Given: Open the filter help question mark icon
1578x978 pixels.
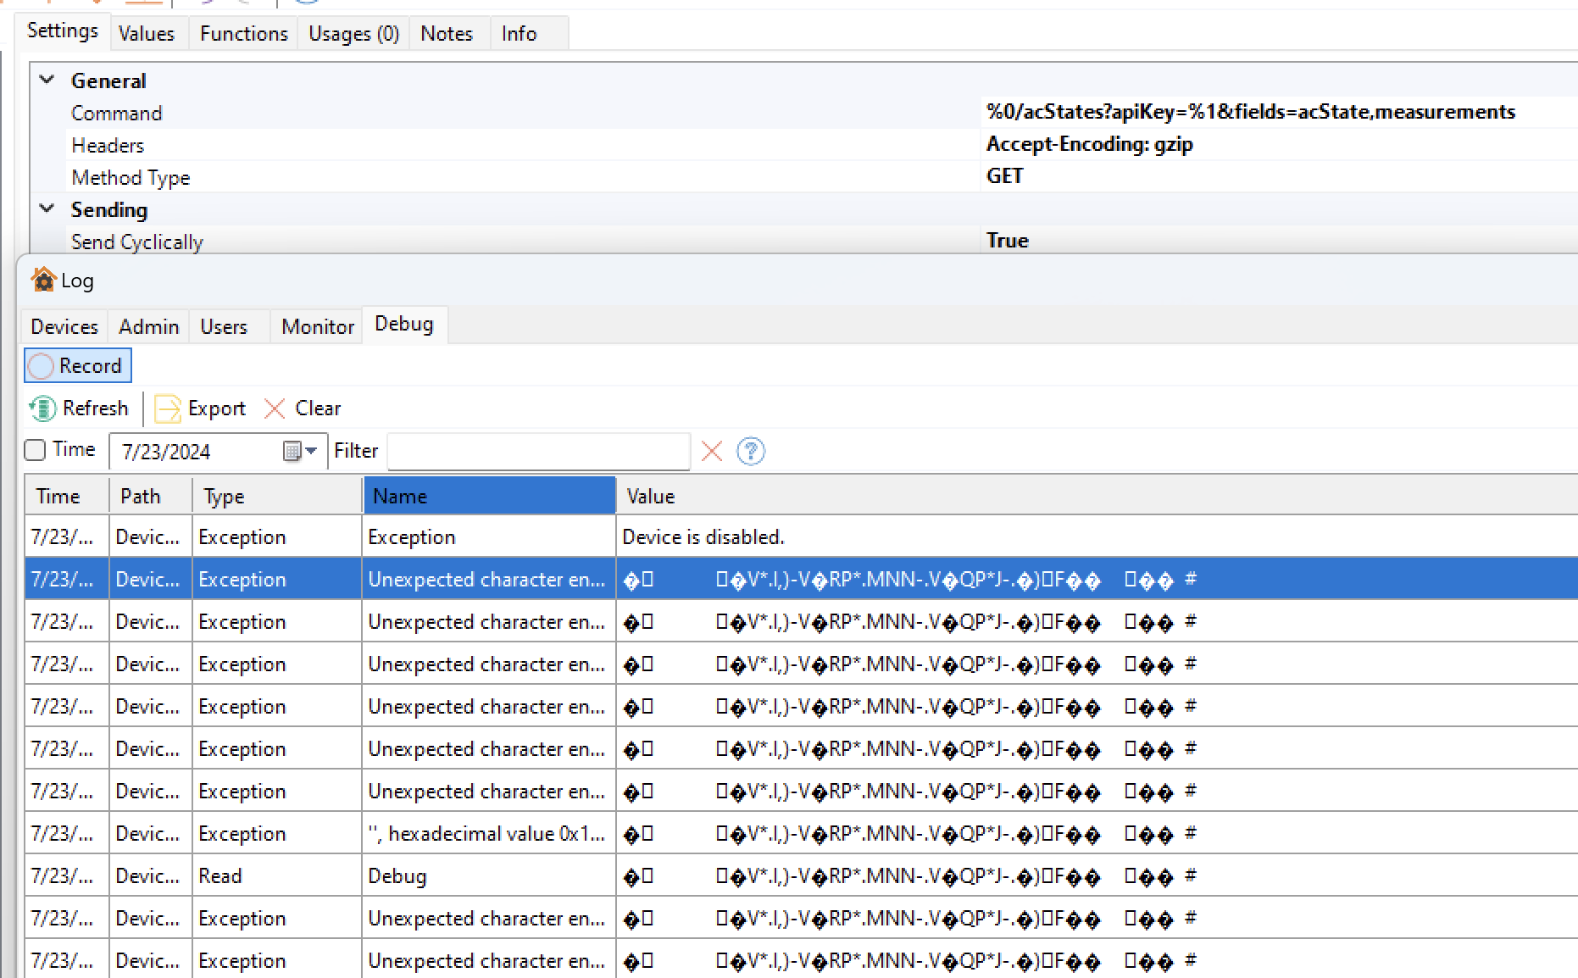Looking at the screenshot, I should [751, 452].
